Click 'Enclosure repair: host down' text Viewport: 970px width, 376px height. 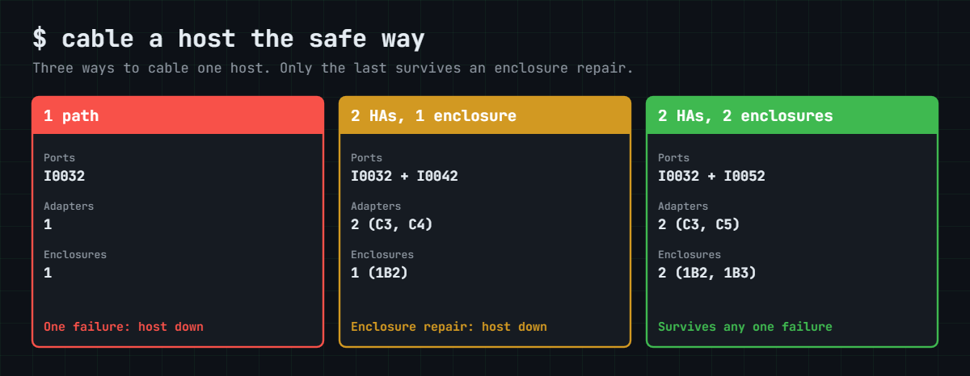(449, 327)
